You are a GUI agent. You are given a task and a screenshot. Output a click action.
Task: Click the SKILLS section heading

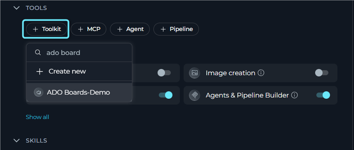36,140
